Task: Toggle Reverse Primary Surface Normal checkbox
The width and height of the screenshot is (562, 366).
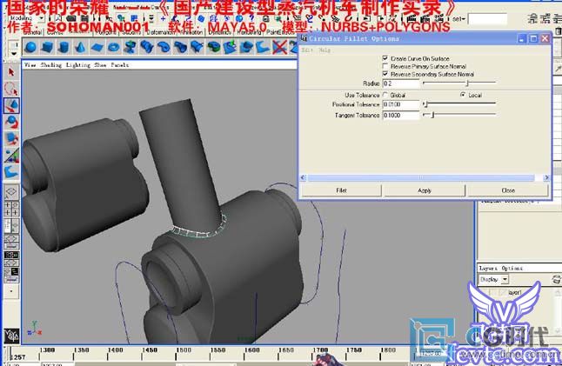Action: (x=385, y=66)
